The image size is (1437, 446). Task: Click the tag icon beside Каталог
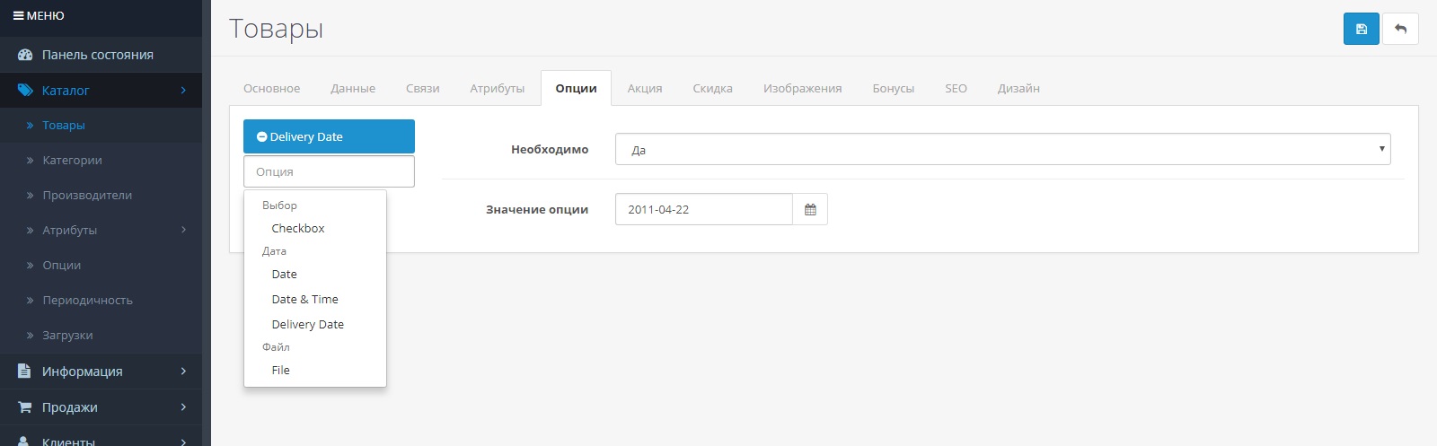25,91
